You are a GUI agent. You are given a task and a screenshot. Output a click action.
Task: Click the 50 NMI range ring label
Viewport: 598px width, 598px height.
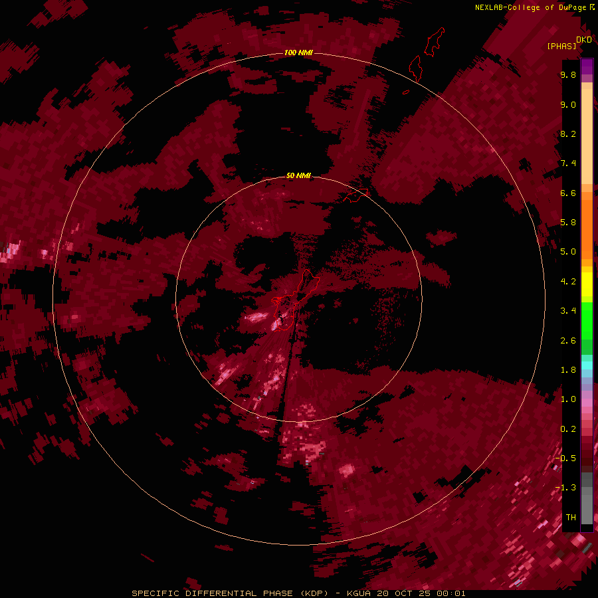(298, 175)
